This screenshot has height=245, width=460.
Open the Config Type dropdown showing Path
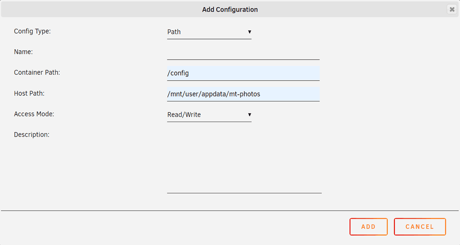coord(209,32)
